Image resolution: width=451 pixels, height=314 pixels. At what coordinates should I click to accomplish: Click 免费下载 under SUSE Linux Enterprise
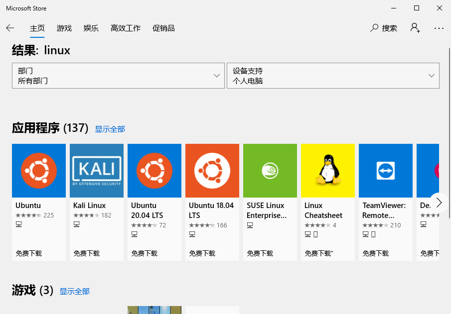tap(260, 253)
